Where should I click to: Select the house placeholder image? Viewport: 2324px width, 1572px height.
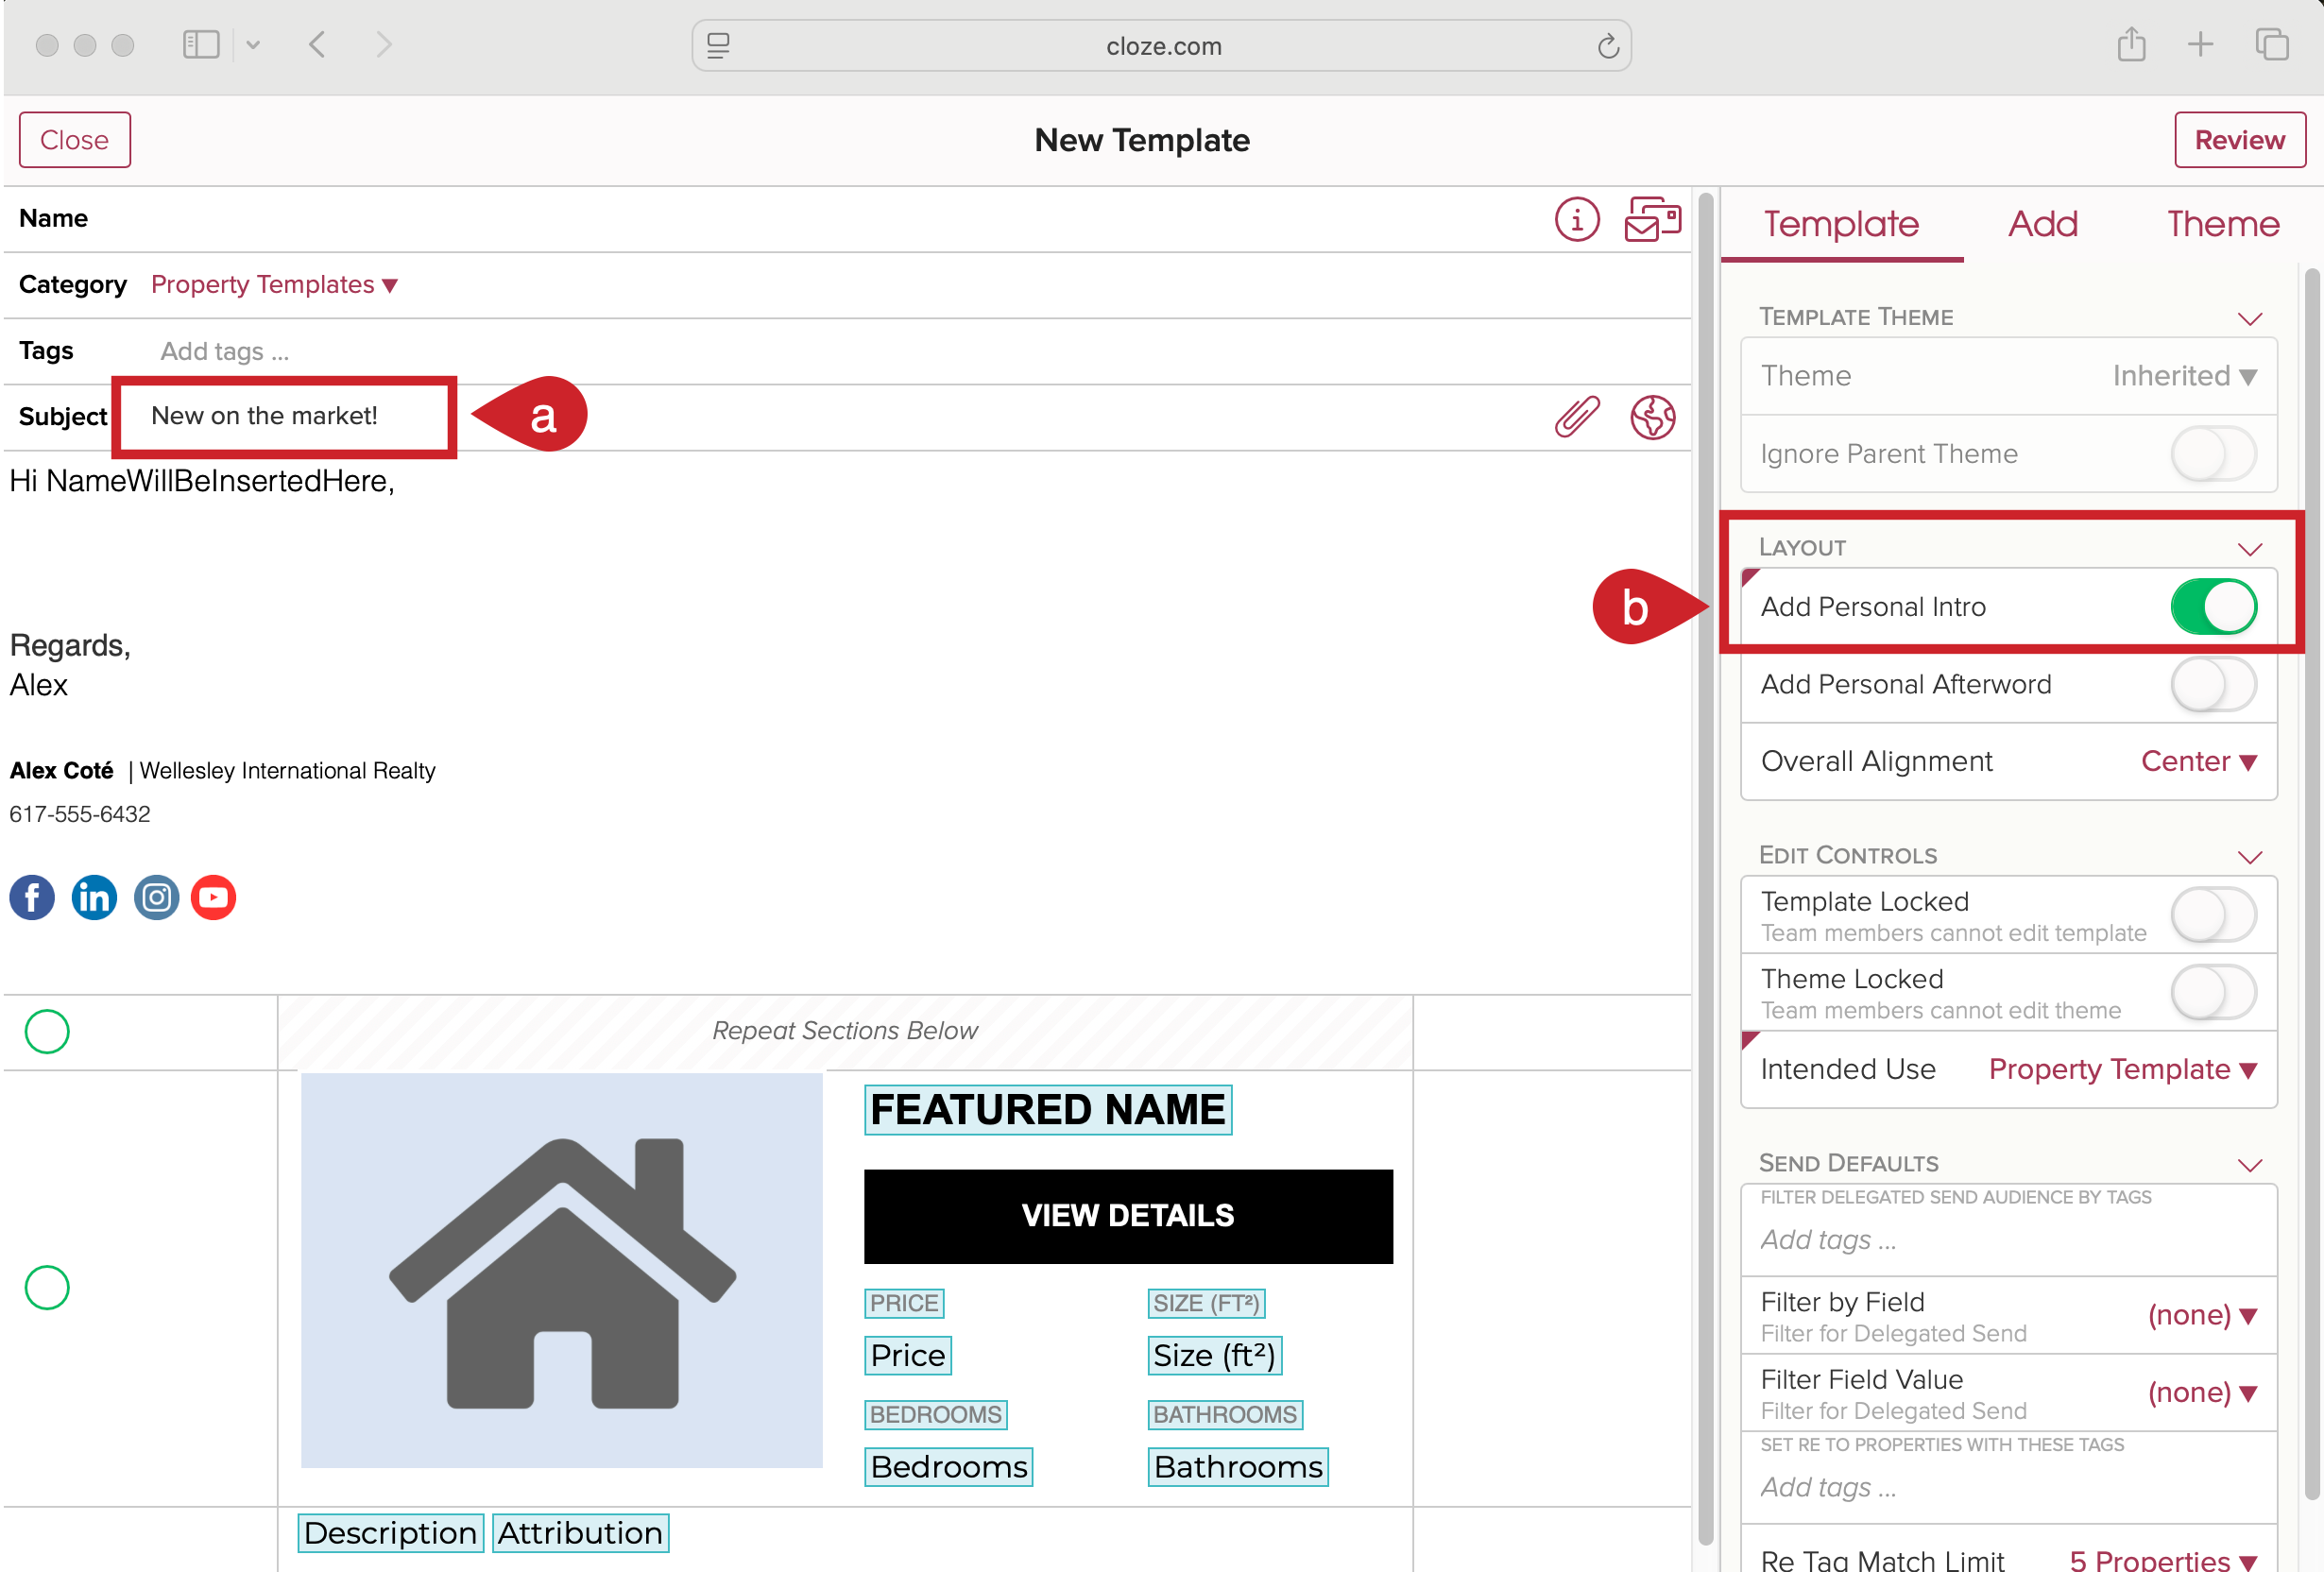click(x=561, y=1270)
